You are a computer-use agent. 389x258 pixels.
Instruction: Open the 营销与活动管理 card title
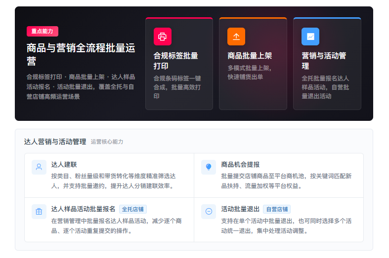(324, 61)
